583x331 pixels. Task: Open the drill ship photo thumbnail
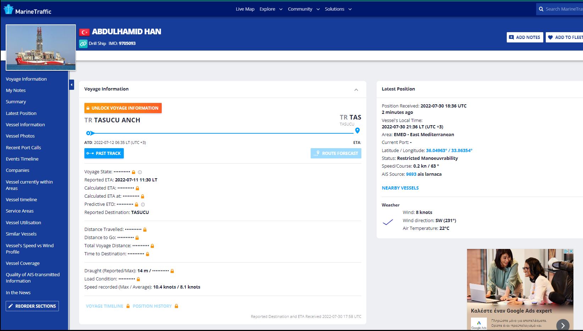pyautogui.click(x=41, y=47)
